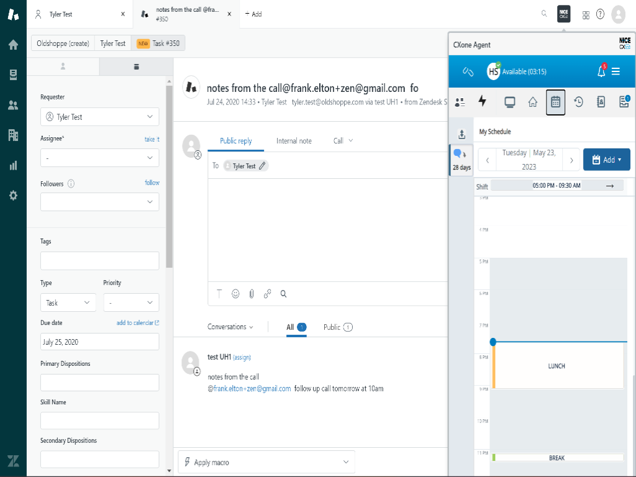Image resolution: width=636 pixels, height=477 pixels.
Task: Open the CXone address book
Action: pos(602,102)
